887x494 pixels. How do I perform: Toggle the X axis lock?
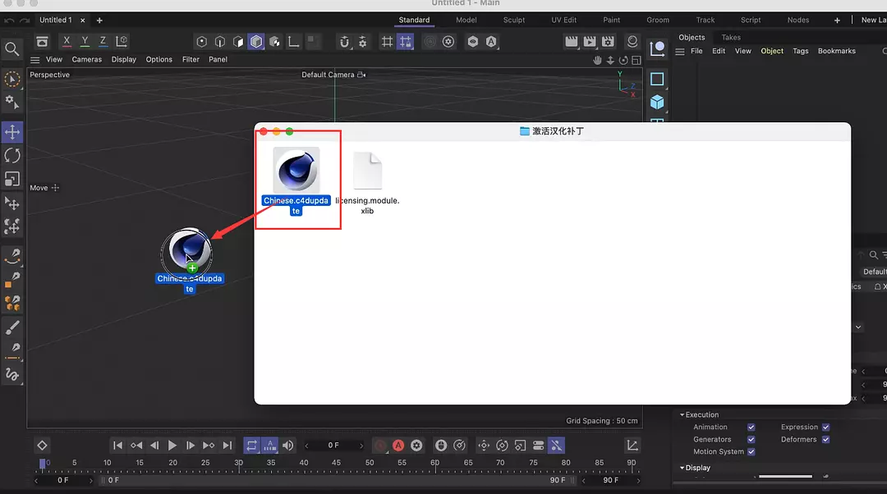[x=67, y=41]
